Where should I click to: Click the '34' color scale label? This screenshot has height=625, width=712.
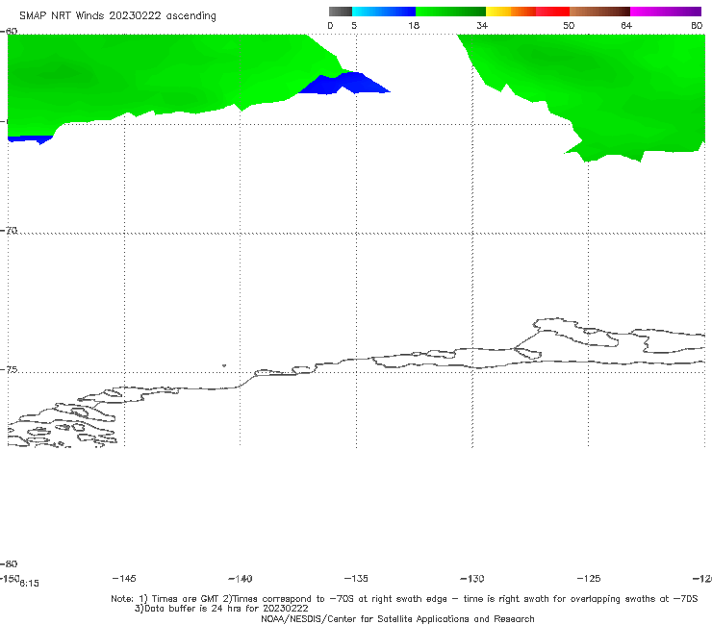pos(482,25)
